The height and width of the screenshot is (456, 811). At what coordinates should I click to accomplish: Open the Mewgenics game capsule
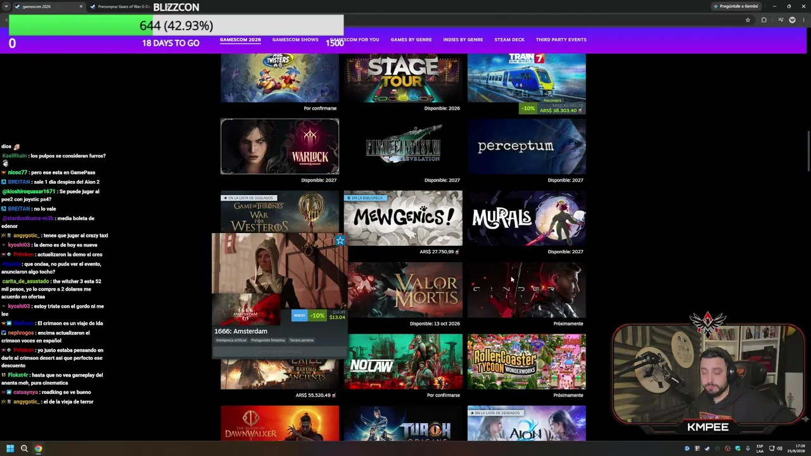(403, 218)
